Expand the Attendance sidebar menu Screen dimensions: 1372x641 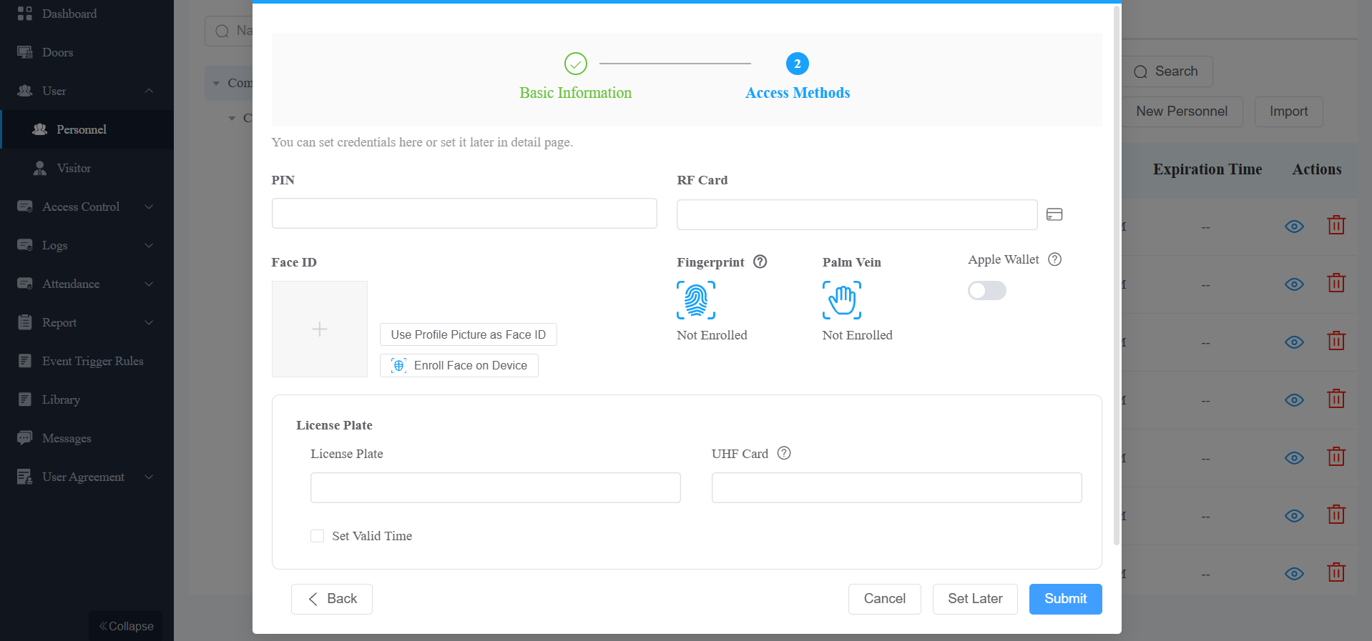(87, 284)
